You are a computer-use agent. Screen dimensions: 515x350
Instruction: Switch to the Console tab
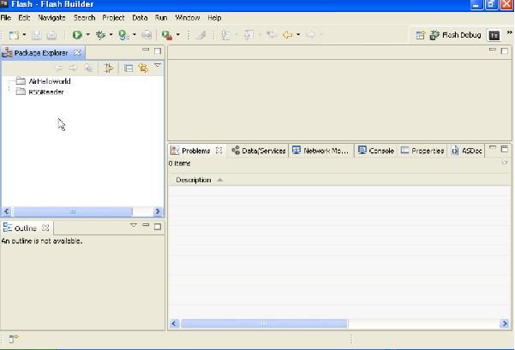coord(375,151)
